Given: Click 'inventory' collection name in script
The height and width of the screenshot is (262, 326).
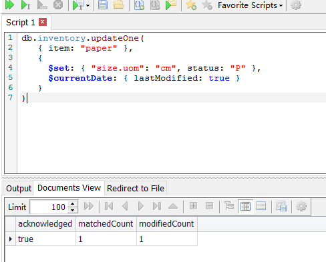Looking at the screenshot, I should (61, 39).
